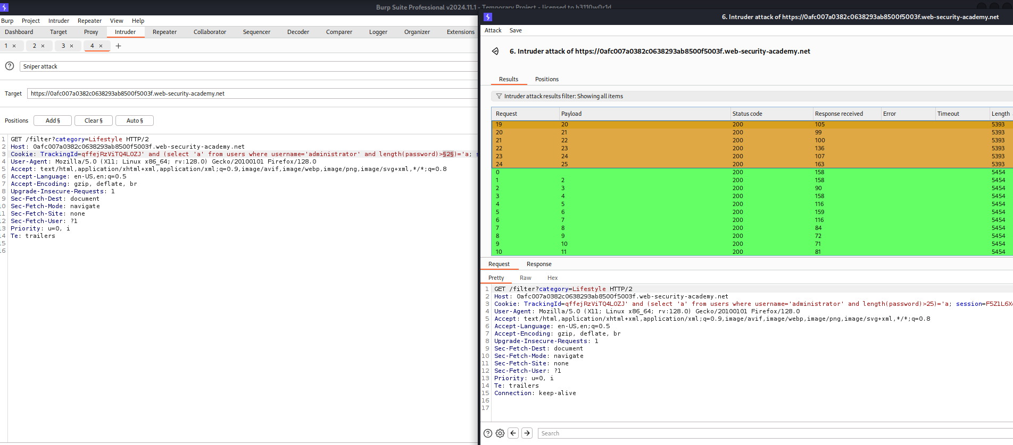Click the Auto § button
Screen dimensions: 1013x445
point(135,121)
